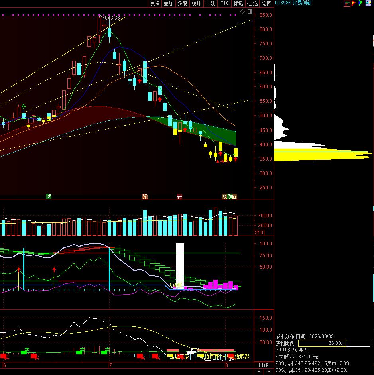Click the blue picture panel icon

[x=368, y=3]
